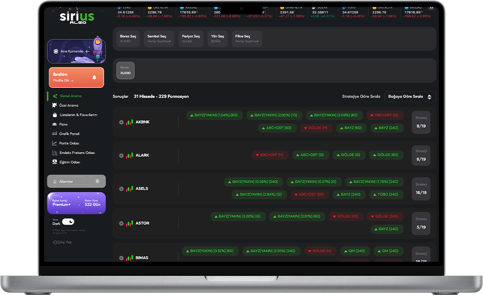Click the Ana Kumanda grid icon
The height and width of the screenshot is (295, 483).
56,51
